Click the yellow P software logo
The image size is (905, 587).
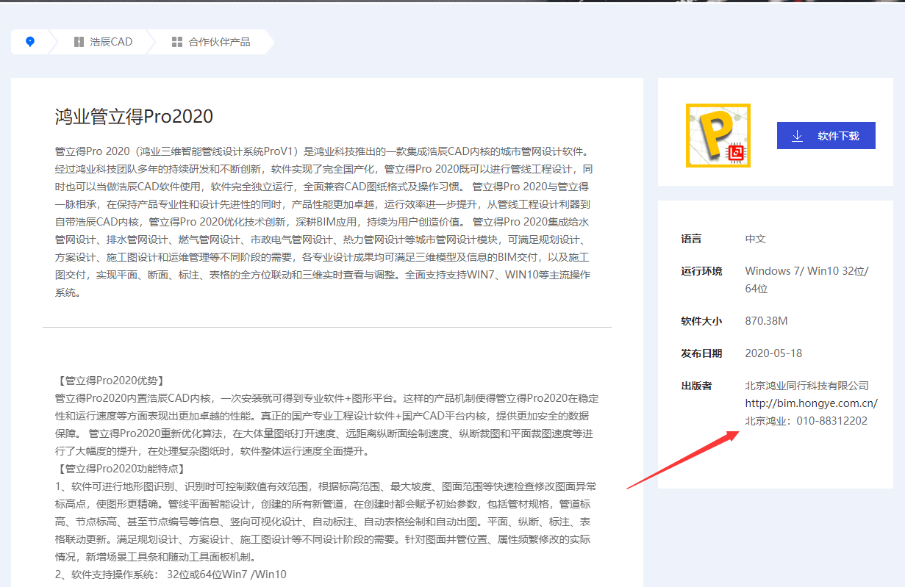pyautogui.click(x=718, y=135)
